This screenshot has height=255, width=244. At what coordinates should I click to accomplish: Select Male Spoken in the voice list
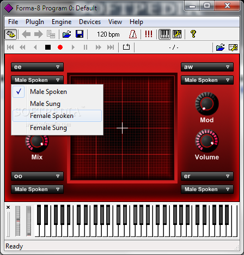(x=57, y=92)
